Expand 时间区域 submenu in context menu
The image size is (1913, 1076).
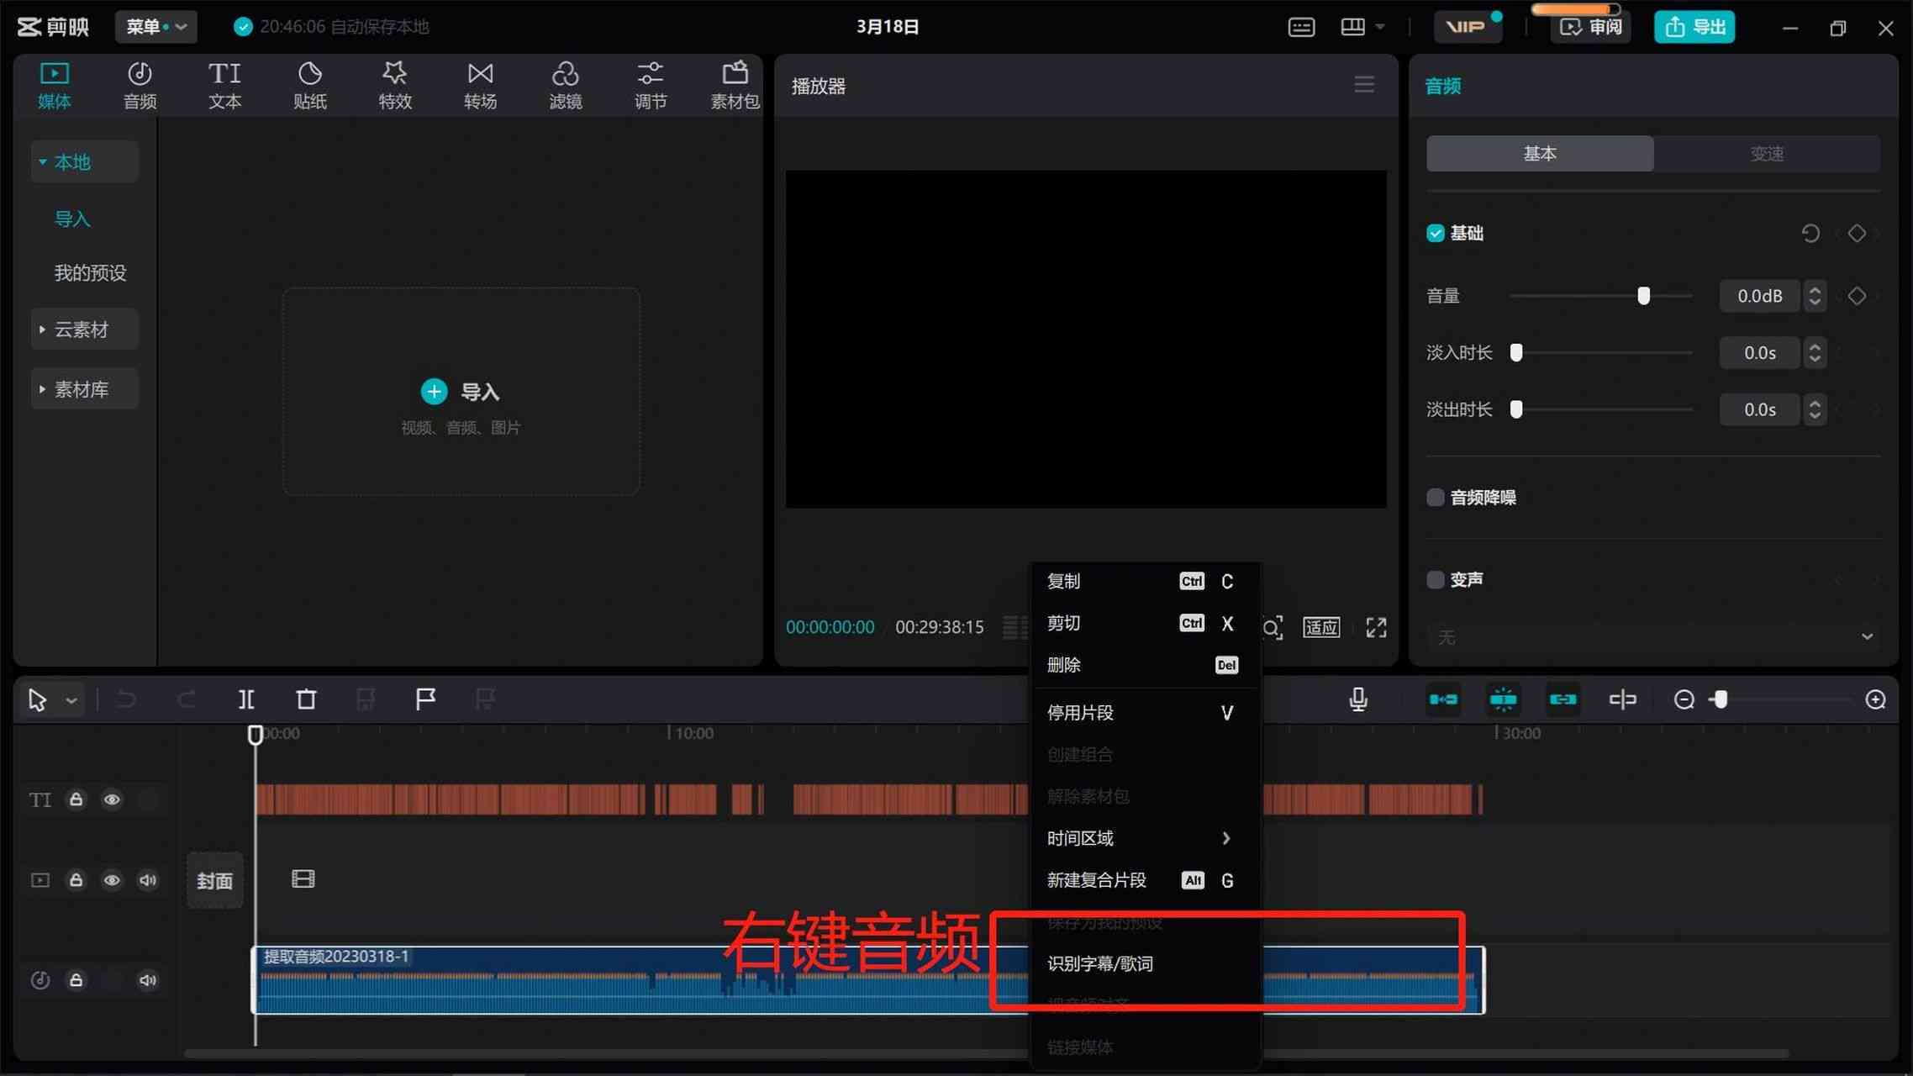pyautogui.click(x=1139, y=837)
